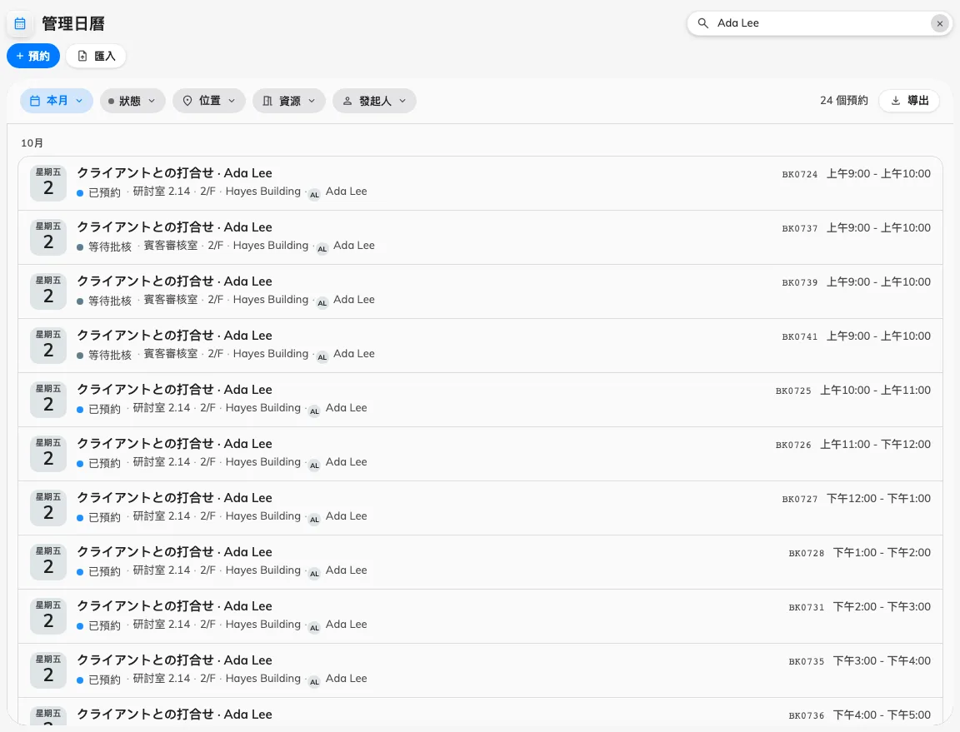Open the 本月 date filter dropdown

[x=57, y=101]
